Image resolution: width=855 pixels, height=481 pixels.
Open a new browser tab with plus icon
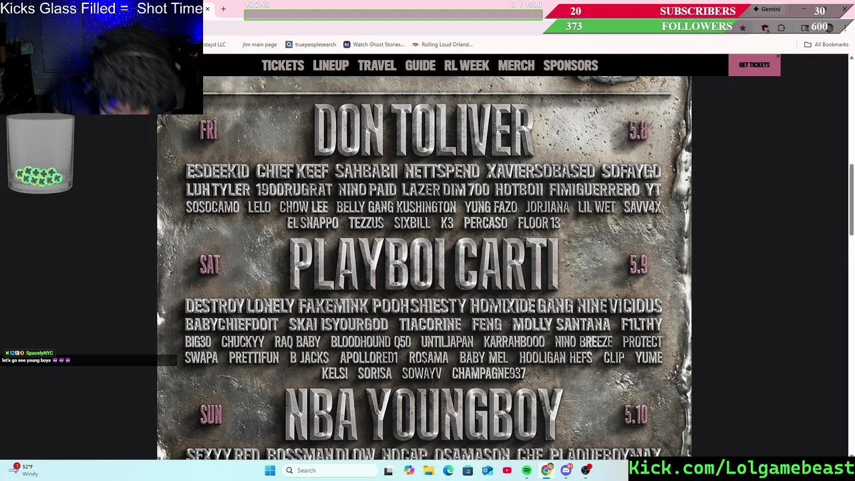[x=223, y=9]
